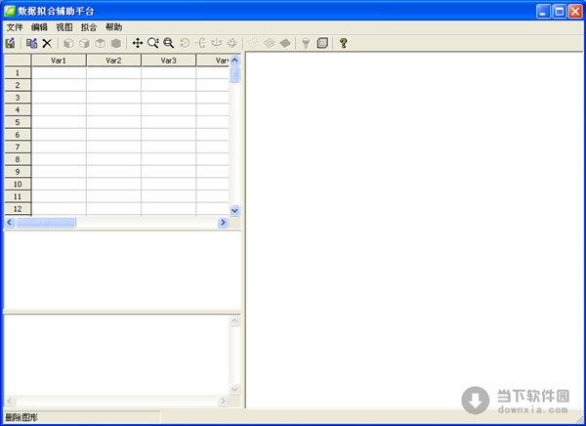Screen dimensions: 586x426
Task: Open the 编辑 menu
Action: click(x=40, y=27)
